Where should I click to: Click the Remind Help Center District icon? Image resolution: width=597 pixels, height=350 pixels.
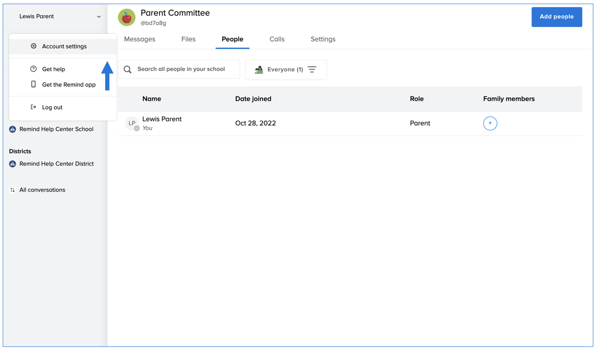point(13,164)
